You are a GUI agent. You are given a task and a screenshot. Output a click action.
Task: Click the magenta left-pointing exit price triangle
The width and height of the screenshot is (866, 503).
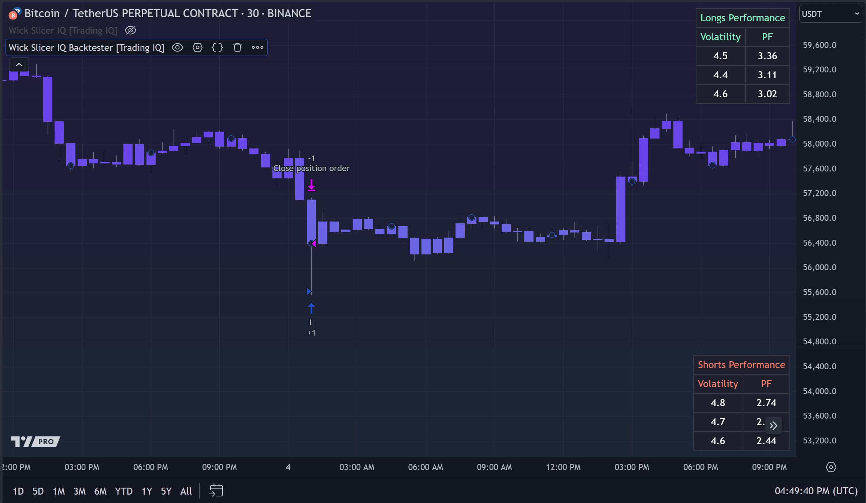(x=314, y=244)
